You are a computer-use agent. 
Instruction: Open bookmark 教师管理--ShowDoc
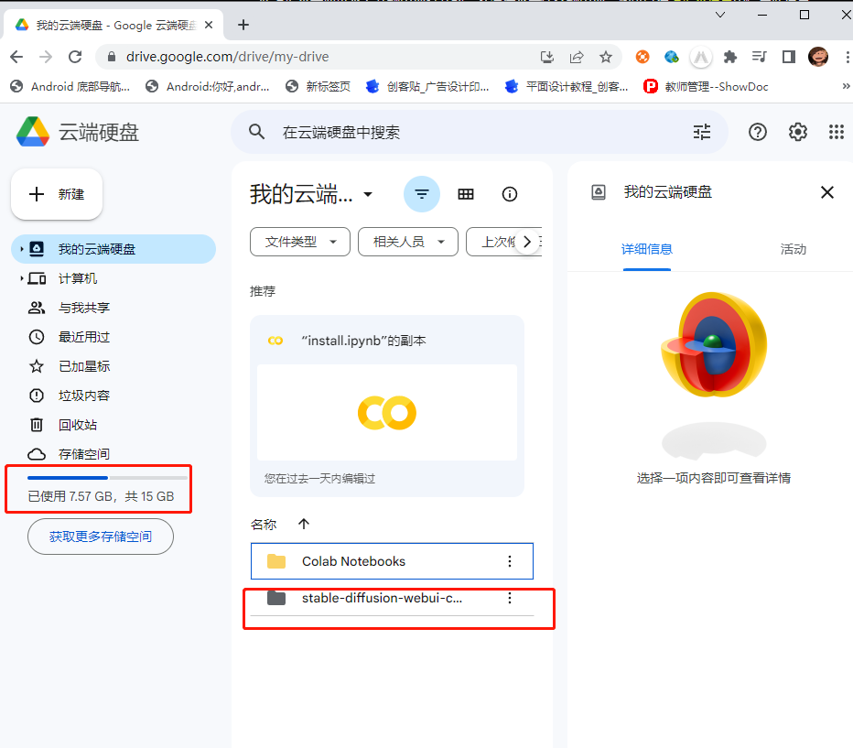point(706,86)
